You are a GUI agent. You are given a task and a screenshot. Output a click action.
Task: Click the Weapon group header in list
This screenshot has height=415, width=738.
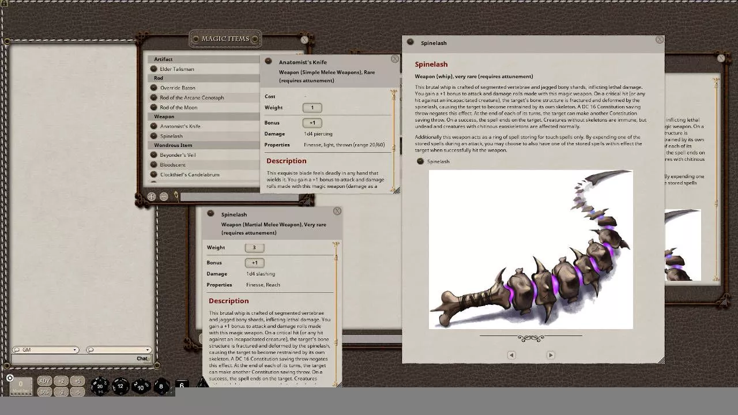(x=204, y=116)
